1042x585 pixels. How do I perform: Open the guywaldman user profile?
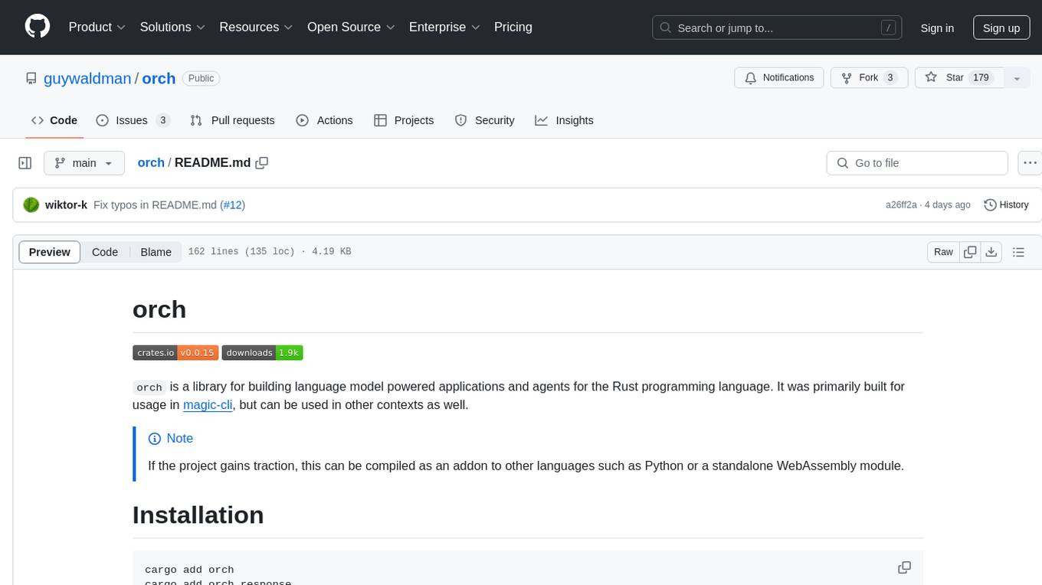click(87, 78)
